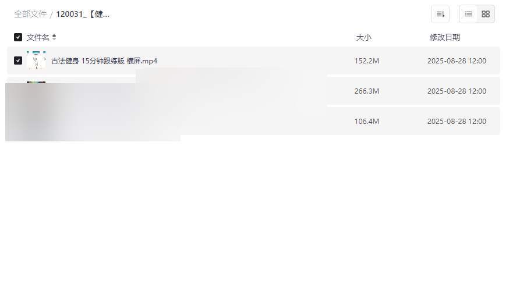Click the date in the 152.2M row
Image resolution: width=509 pixels, height=299 pixels.
[457, 61]
